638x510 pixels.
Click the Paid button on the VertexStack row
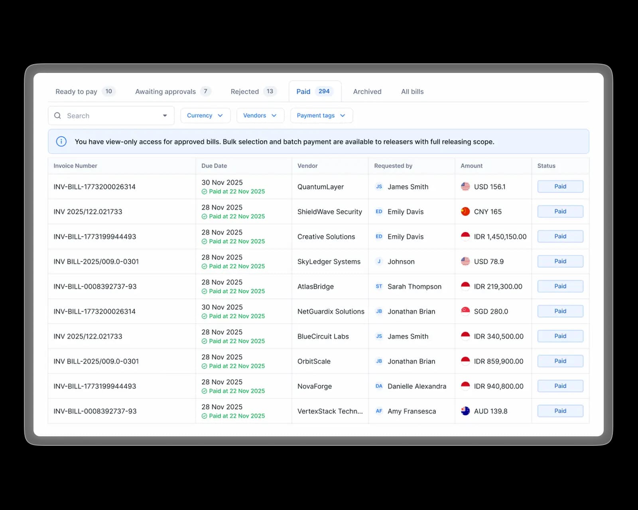coord(560,411)
